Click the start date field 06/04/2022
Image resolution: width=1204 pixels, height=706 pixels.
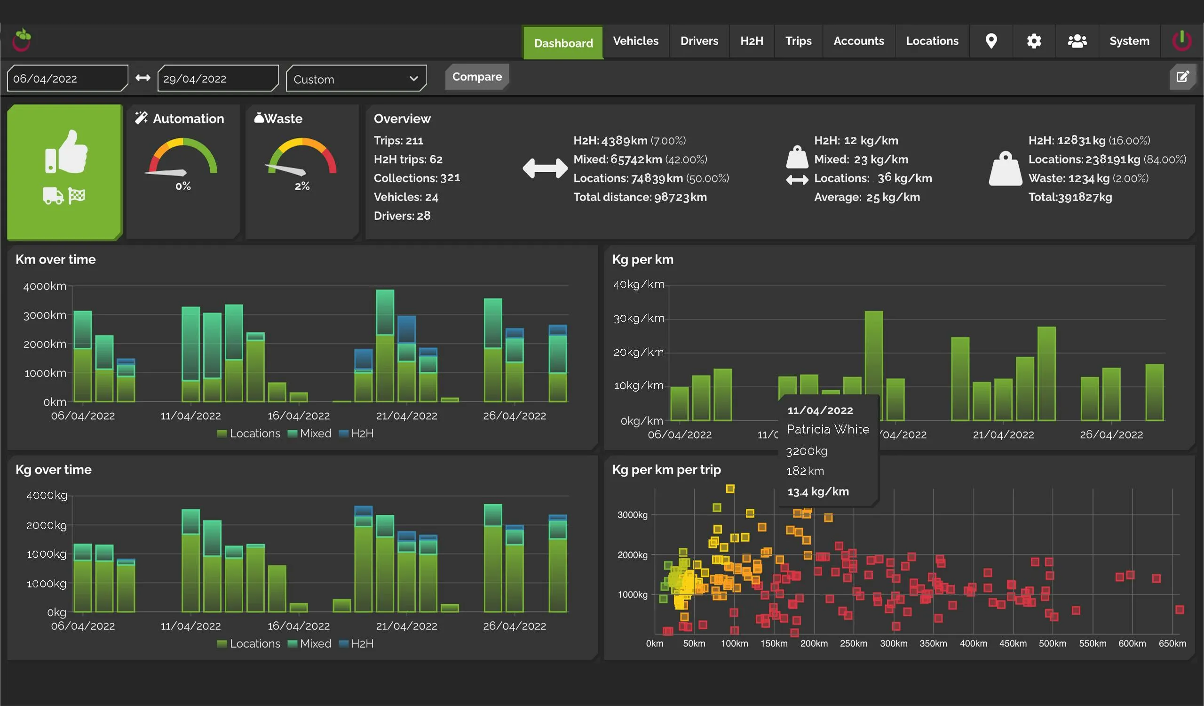click(67, 79)
